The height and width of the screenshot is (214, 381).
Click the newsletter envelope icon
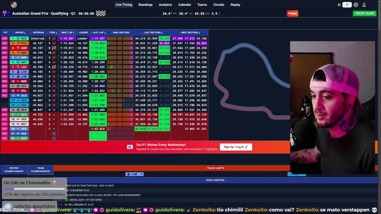130,147
